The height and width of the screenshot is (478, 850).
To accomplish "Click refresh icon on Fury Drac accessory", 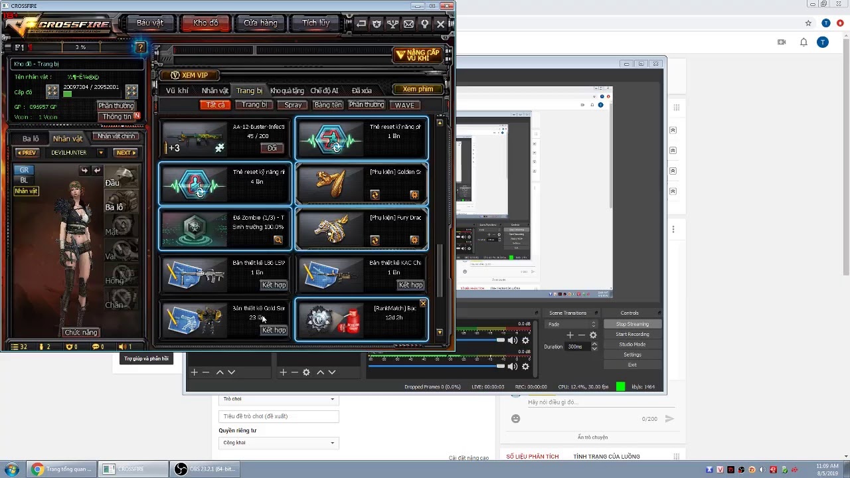I will click(375, 240).
